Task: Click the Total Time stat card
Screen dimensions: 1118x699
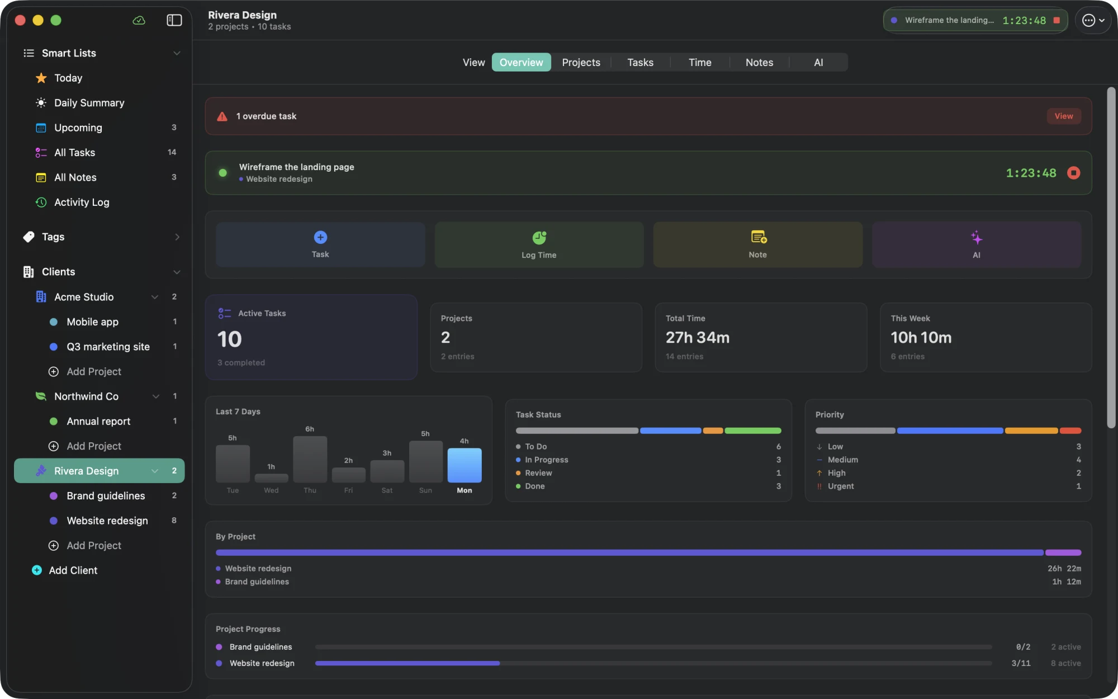Action: coord(760,337)
